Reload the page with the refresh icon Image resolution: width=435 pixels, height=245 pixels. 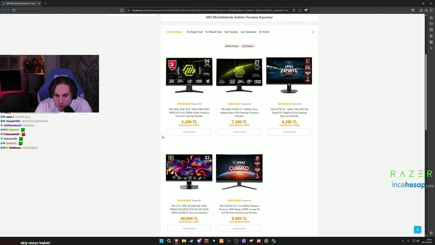coord(14,10)
